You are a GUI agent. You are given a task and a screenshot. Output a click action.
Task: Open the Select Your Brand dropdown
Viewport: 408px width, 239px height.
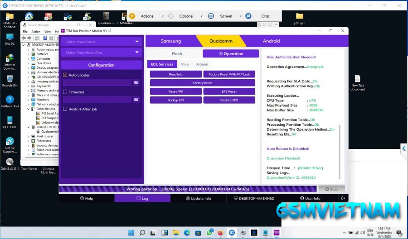click(102, 42)
